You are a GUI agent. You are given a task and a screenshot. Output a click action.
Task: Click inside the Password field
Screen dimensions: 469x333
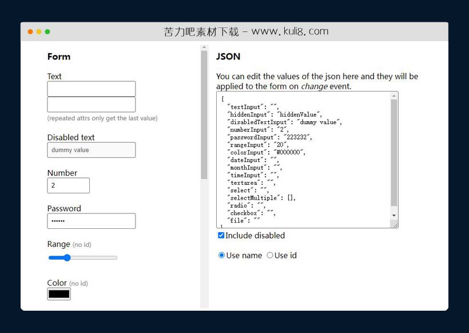[91, 221]
